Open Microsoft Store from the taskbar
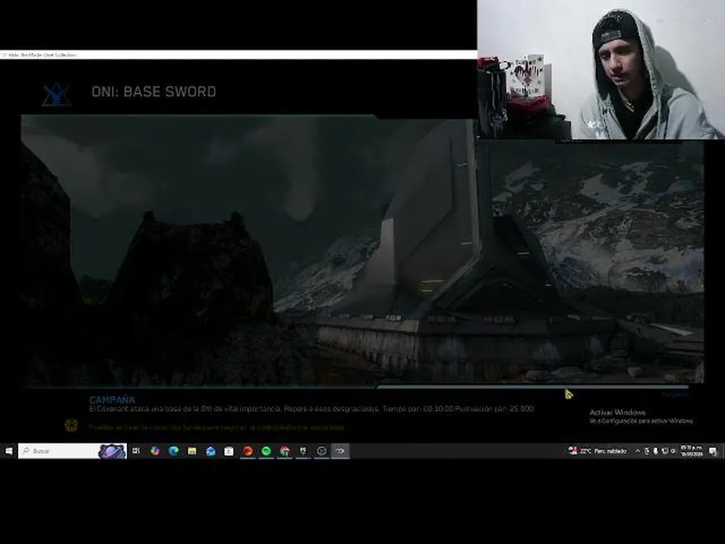The width and height of the screenshot is (725, 544). tap(229, 451)
